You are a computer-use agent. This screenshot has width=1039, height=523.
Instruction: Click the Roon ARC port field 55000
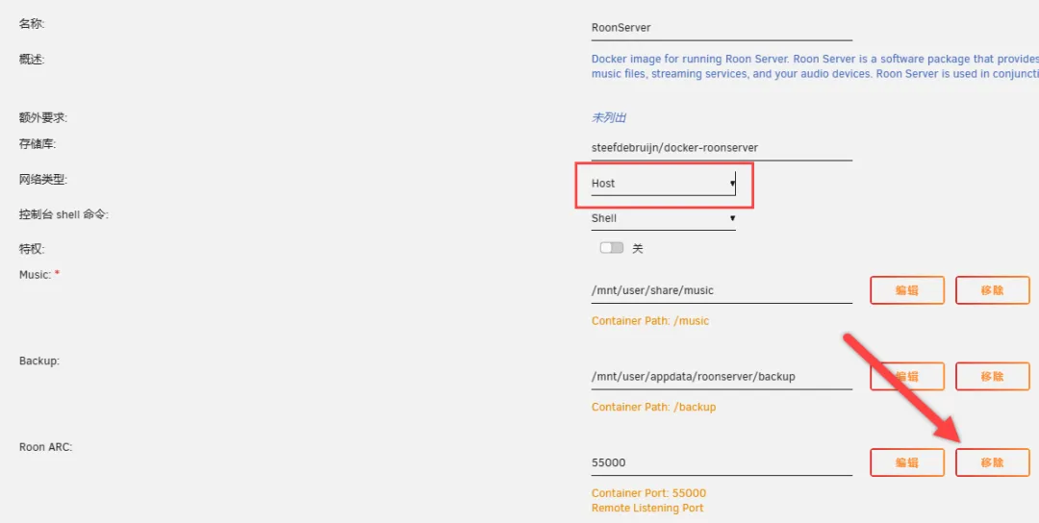(721, 462)
